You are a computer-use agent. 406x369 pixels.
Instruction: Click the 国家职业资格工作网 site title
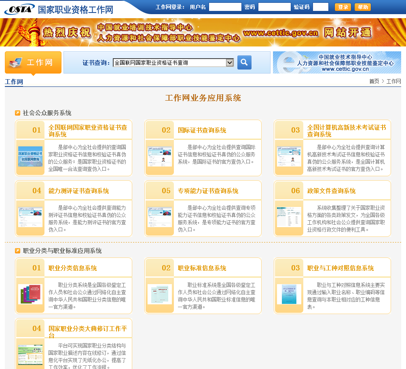pyautogui.click(x=76, y=10)
